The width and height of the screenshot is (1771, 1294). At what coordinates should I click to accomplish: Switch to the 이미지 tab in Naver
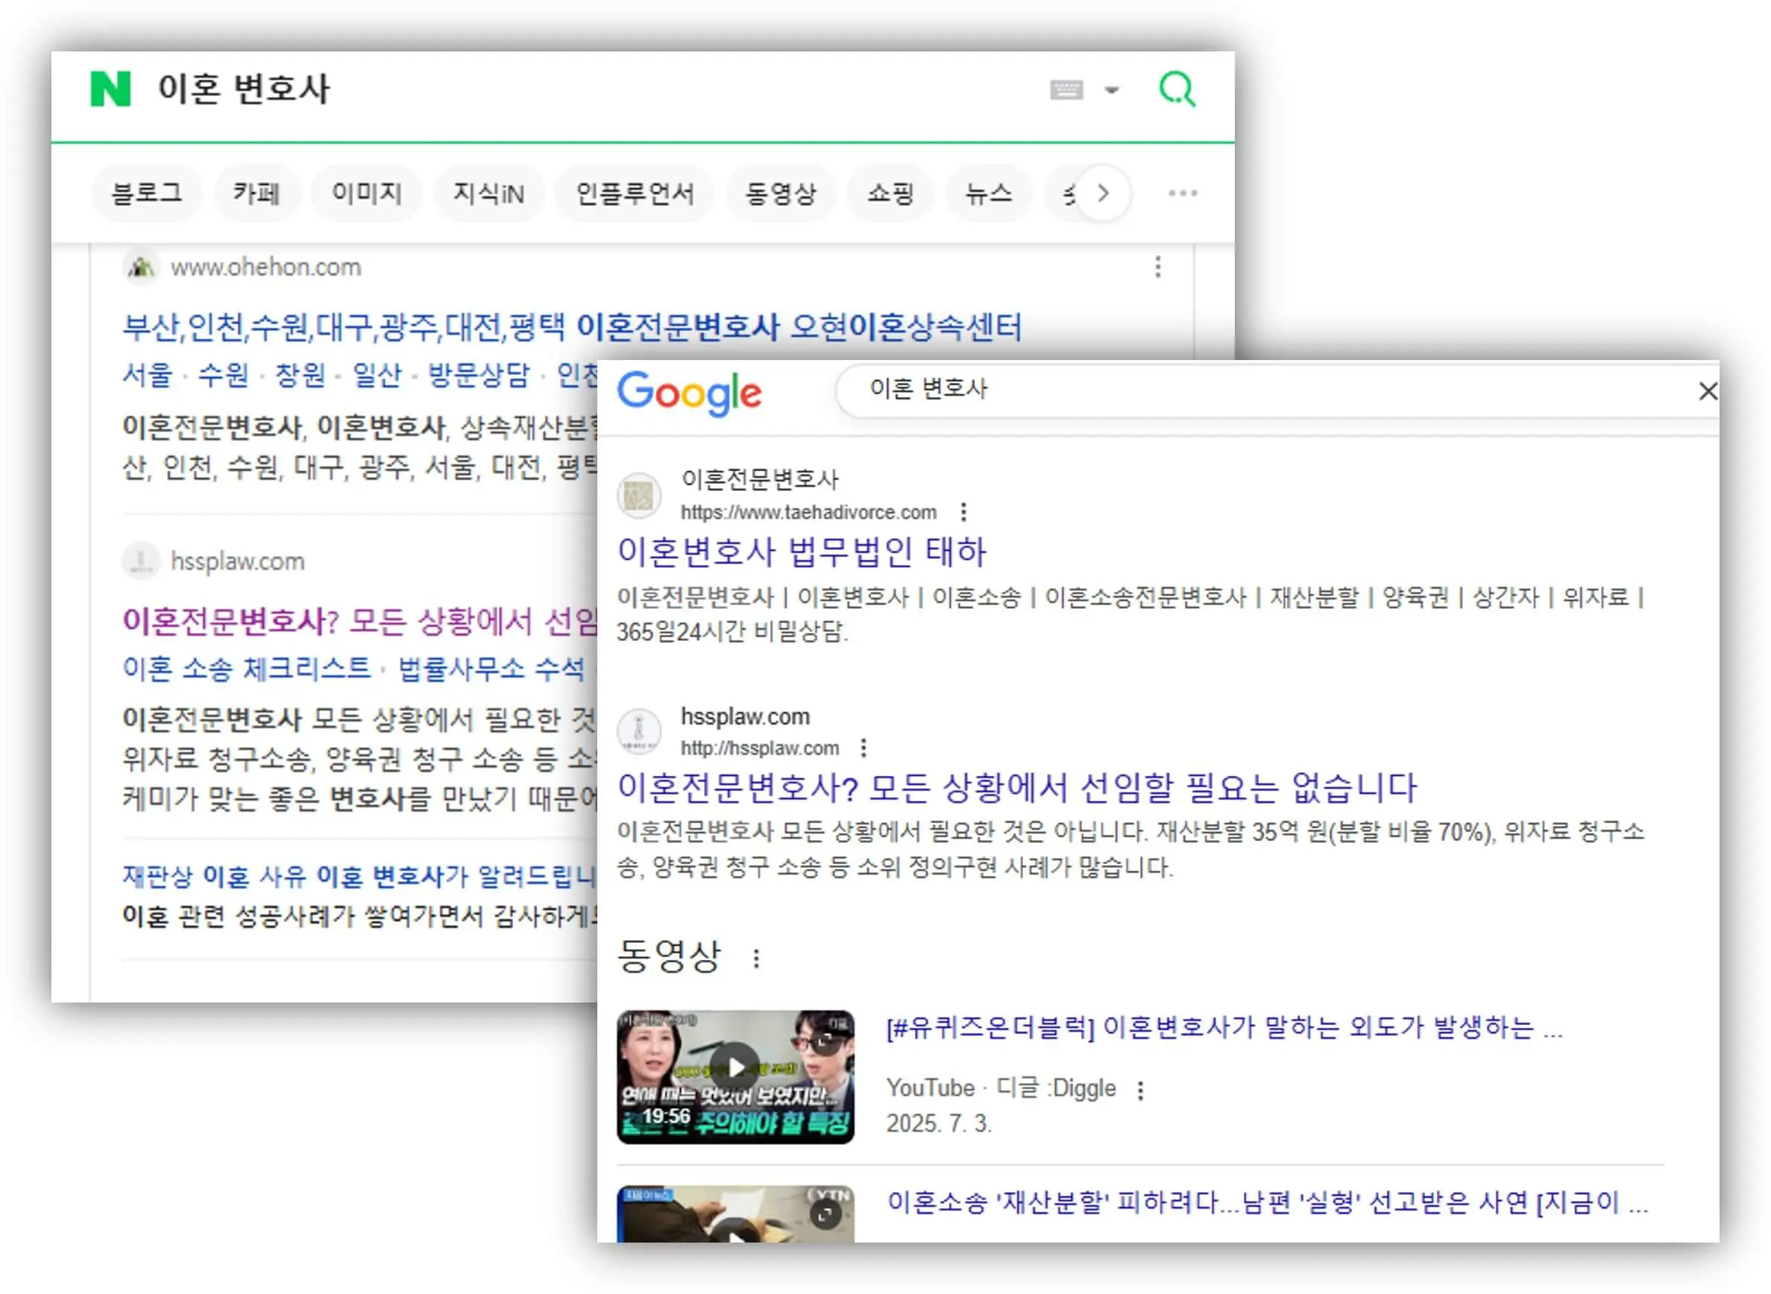[366, 193]
